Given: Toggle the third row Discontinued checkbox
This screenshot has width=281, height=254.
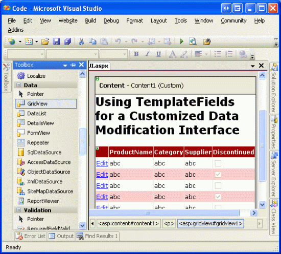Looking at the screenshot, I should [x=218, y=185].
